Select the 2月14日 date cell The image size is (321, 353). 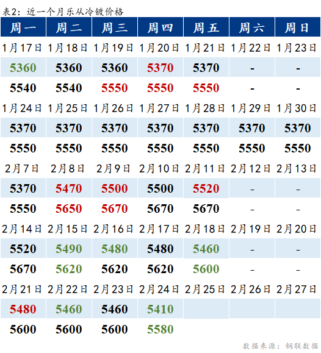tap(22, 229)
